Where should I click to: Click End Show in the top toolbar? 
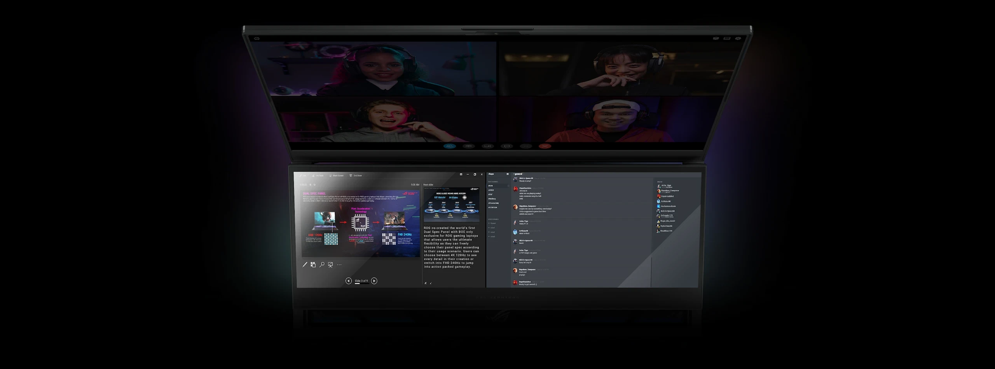coord(356,176)
